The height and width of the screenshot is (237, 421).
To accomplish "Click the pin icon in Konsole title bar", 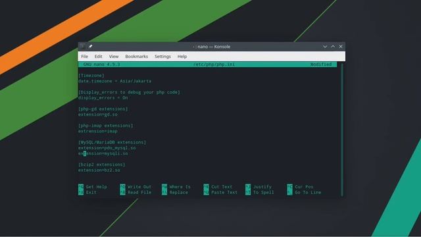I will [91, 47].
